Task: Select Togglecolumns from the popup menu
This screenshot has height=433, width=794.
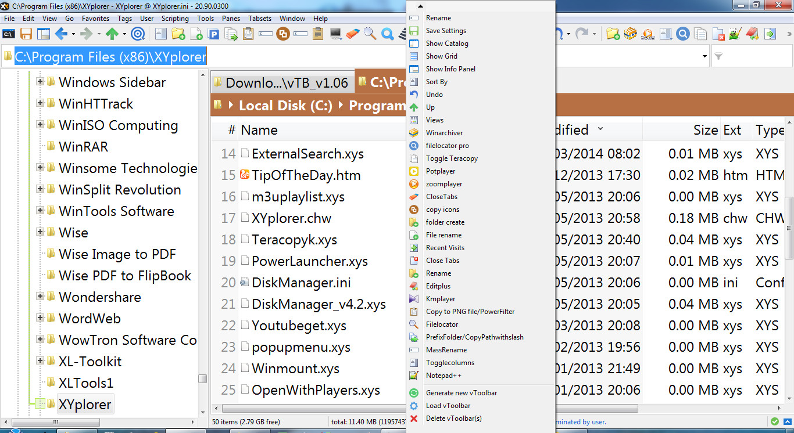Action: click(450, 363)
